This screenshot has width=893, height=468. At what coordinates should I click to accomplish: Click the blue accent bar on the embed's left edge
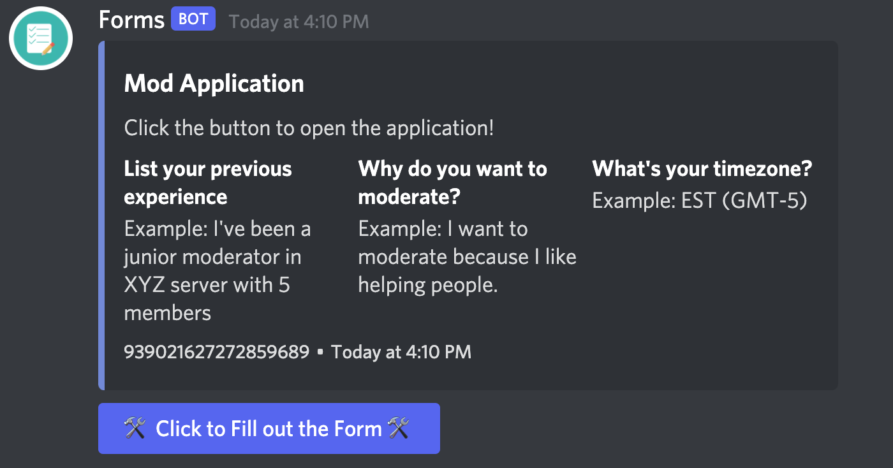(x=101, y=216)
